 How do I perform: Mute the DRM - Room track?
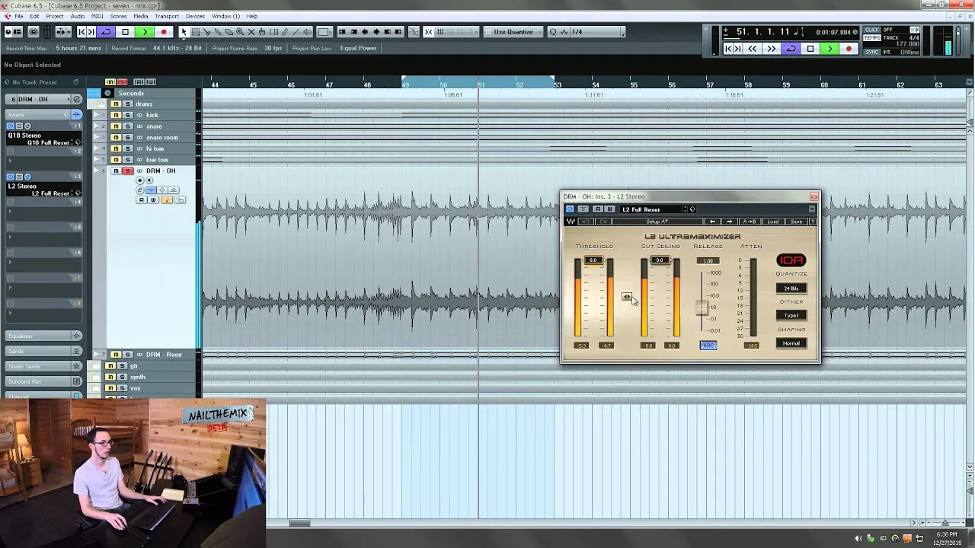116,355
